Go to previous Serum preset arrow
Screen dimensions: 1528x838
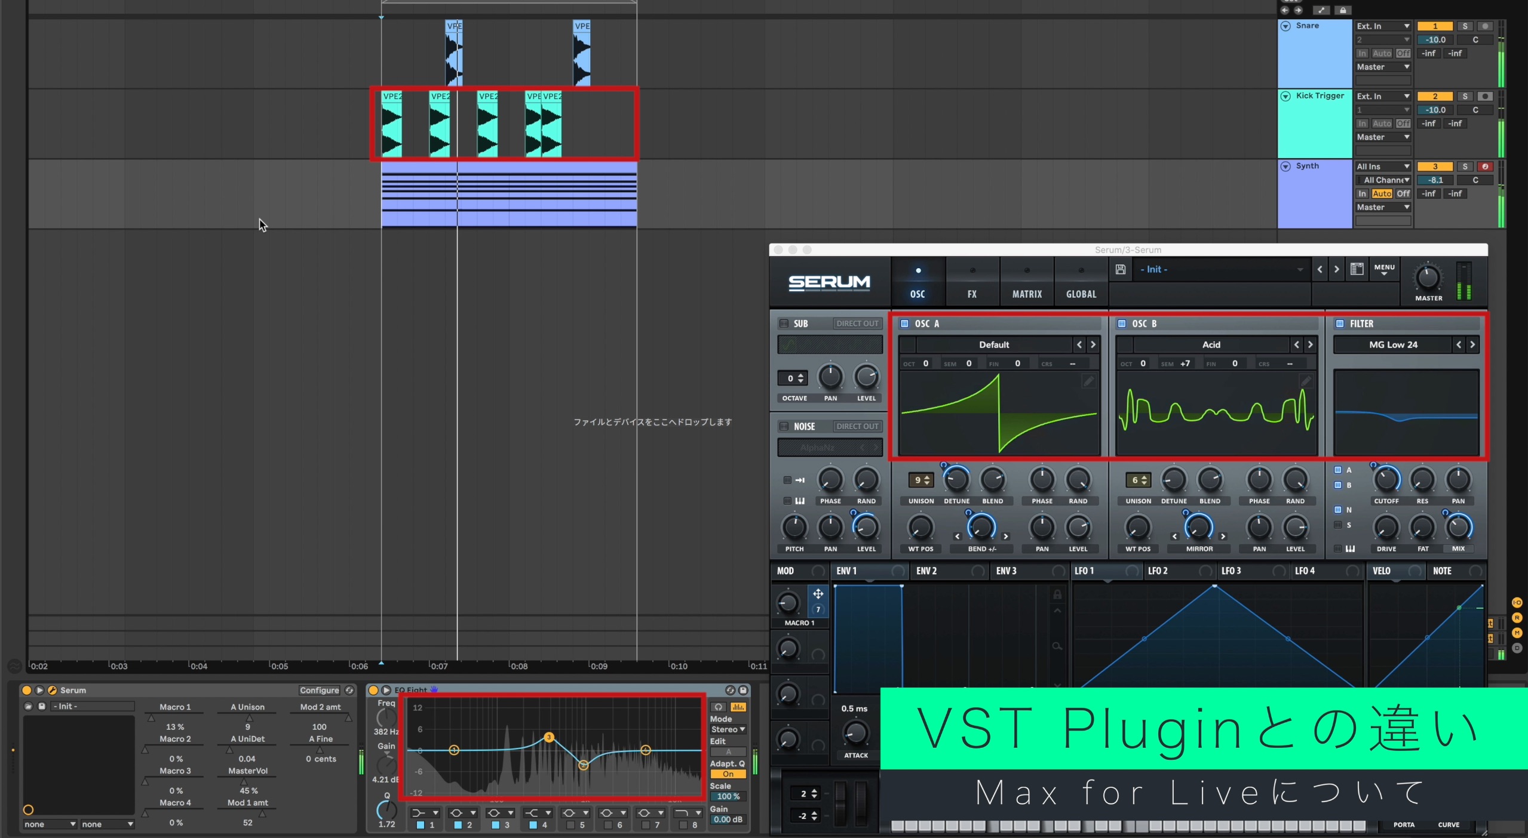pyautogui.click(x=1320, y=269)
